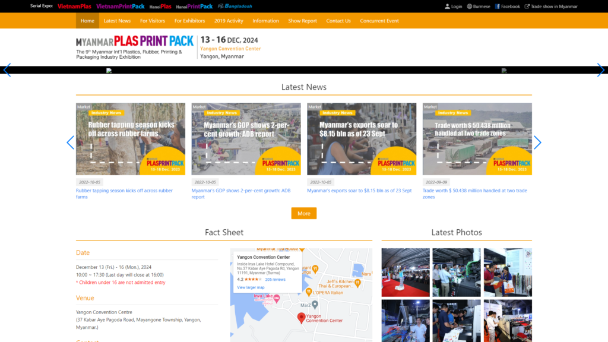Open the Concurrent Event menu
Viewport: 608px width, 342px height.
[x=379, y=21]
